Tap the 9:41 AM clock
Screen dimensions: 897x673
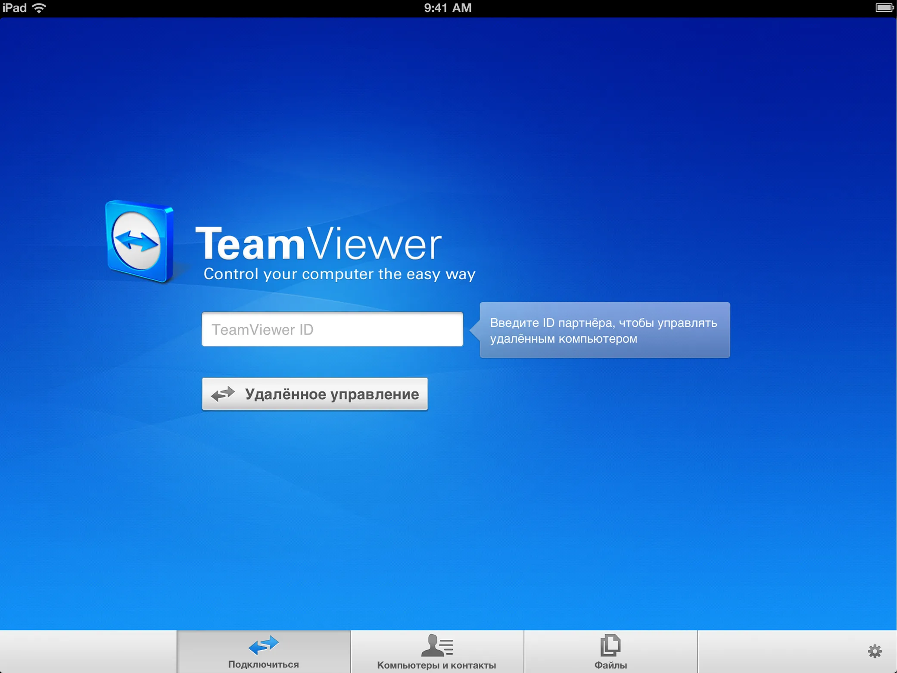(448, 8)
